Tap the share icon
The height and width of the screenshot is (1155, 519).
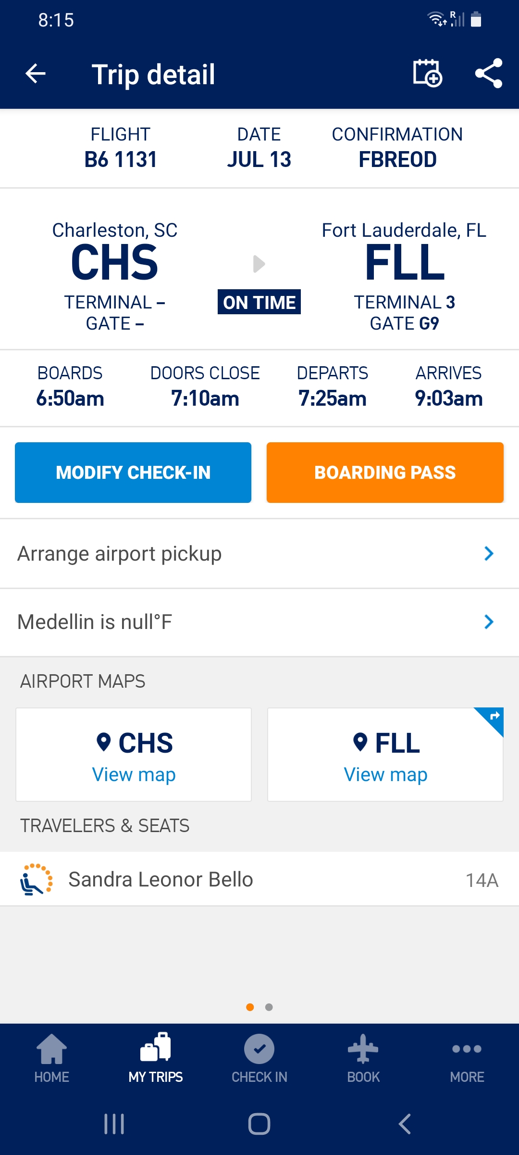488,74
